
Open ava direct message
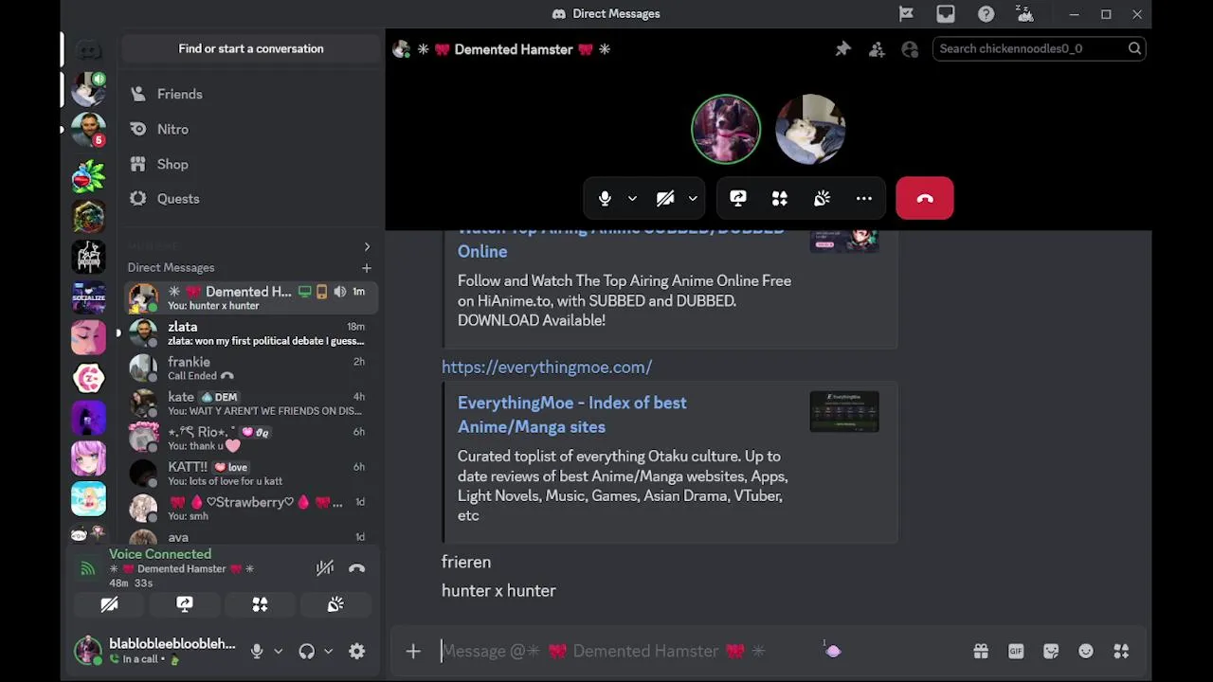pos(251,537)
